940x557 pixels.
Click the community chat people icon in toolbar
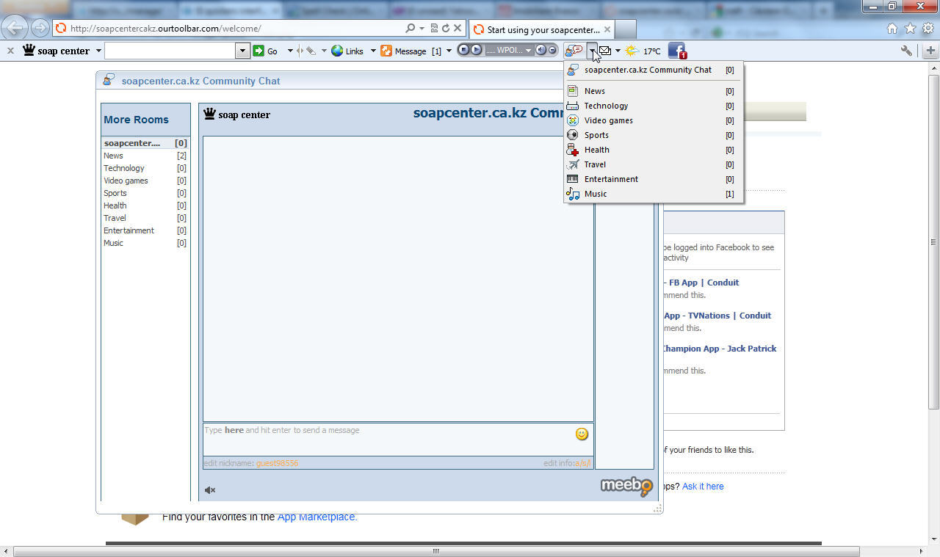point(574,51)
